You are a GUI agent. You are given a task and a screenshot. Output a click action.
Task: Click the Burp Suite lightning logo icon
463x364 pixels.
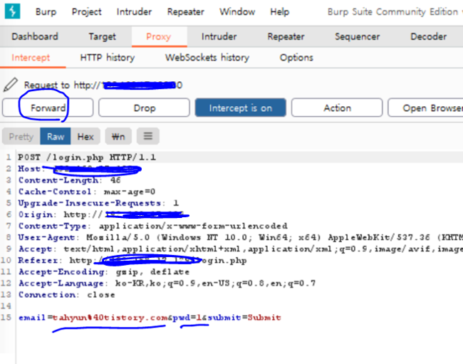tap(12, 11)
